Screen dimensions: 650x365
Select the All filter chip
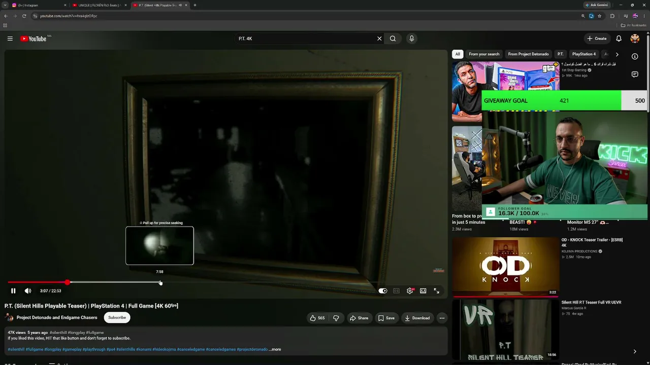pos(458,54)
